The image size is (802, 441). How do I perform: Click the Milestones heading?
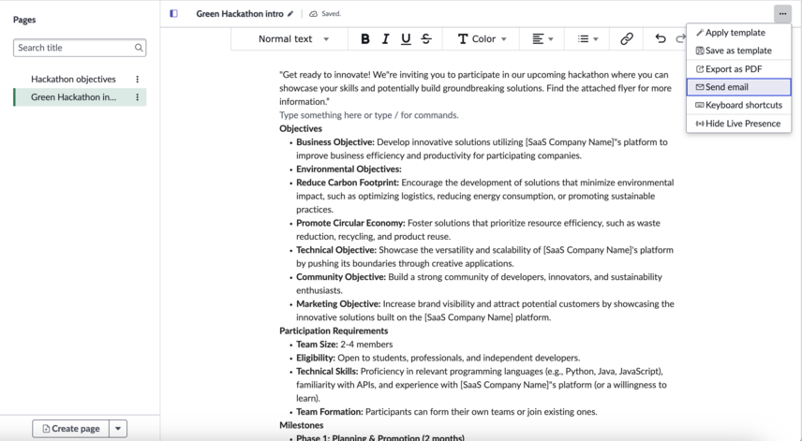coord(302,425)
